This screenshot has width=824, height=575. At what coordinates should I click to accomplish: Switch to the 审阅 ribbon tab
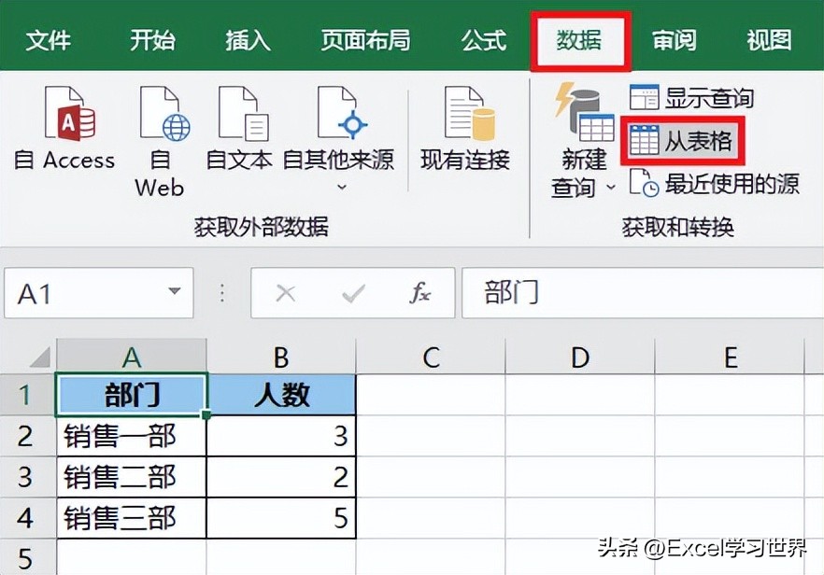[x=675, y=40]
